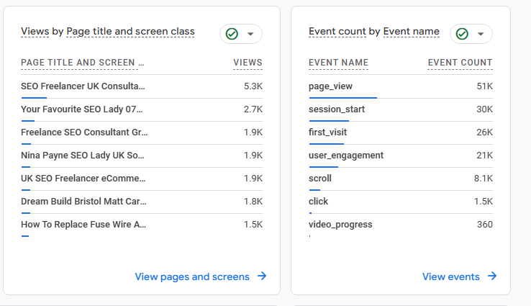Viewport: 531px width, 306px height.
Task: Click PAGE TITLE AND SCREEN column header
Action: pyautogui.click(x=82, y=63)
